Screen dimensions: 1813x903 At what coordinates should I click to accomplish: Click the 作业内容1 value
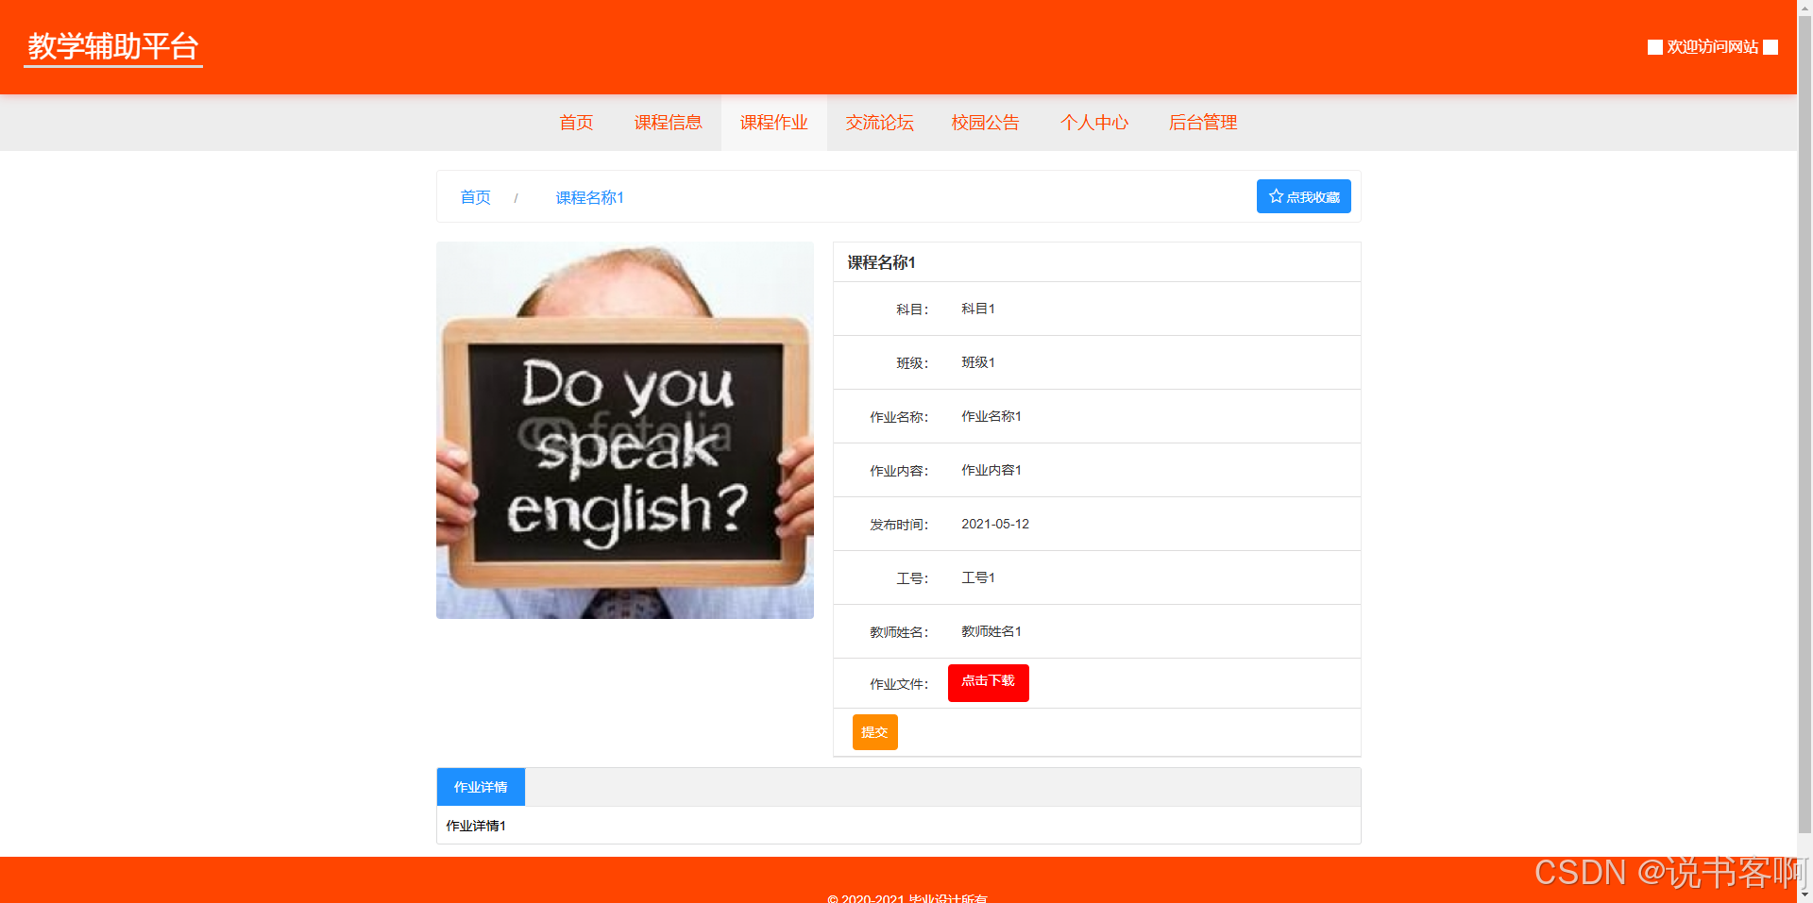point(991,470)
